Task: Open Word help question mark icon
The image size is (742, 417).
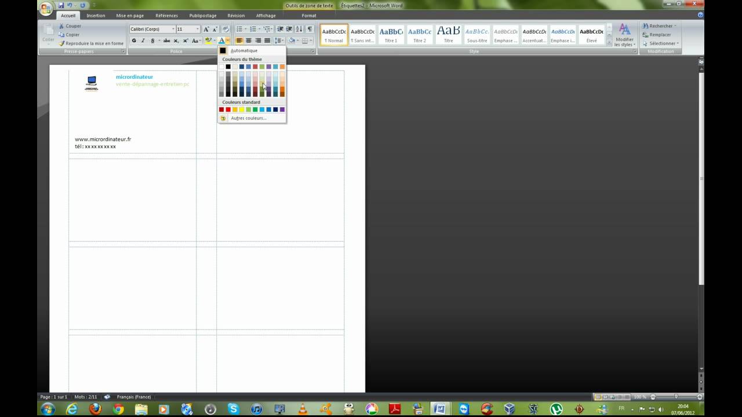Action: [x=700, y=15]
